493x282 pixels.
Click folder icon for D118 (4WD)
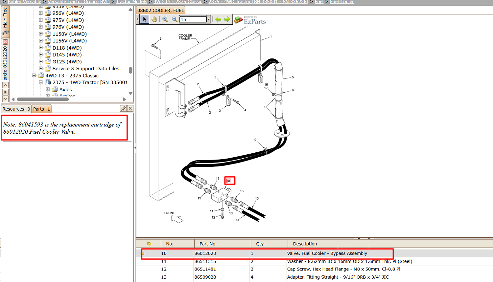48,48
